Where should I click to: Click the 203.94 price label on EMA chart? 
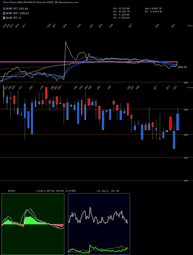(182, 67)
